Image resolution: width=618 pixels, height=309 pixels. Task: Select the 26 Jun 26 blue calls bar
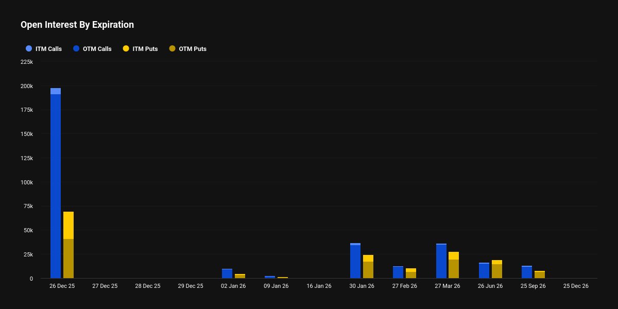coord(484,270)
